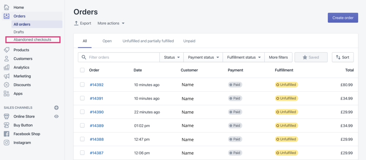Check the box for order #14389
The width and height of the screenshot is (366, 160).
pyautogui.click(x=82, y=126)
